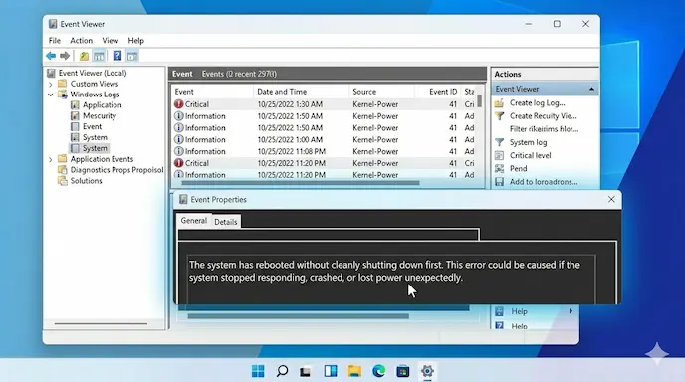The height and width of the screenshot is (382, 685).
Task: Open Task View from taskbar
Action: 306,371
